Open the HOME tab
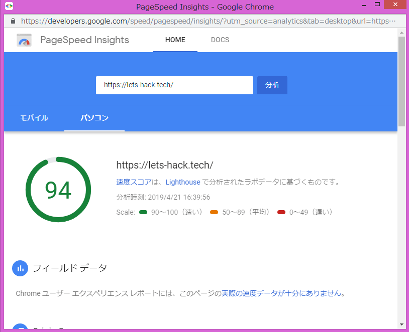Screen dimensions: 409x332 (175, 40)
